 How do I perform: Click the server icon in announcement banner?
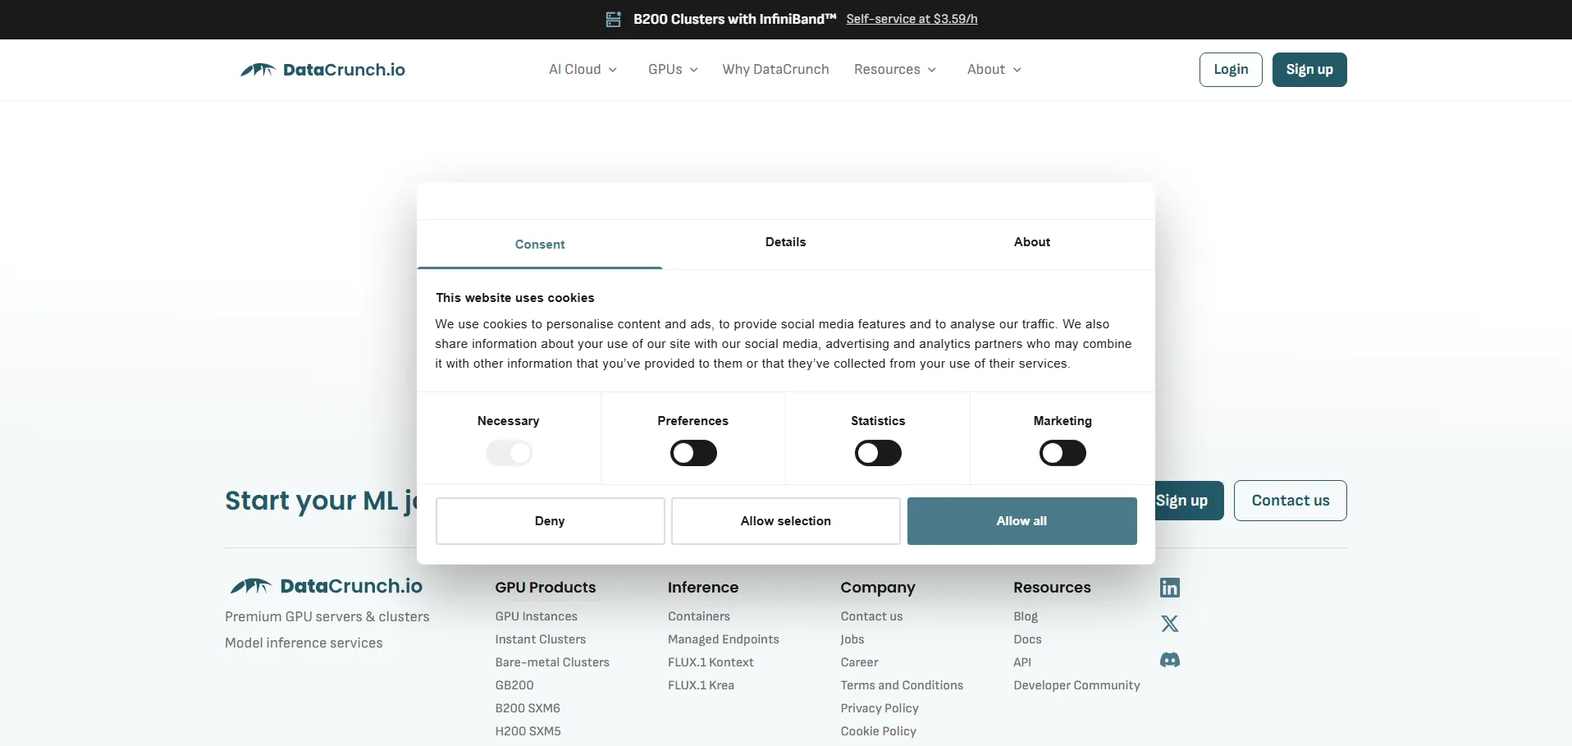613,19
